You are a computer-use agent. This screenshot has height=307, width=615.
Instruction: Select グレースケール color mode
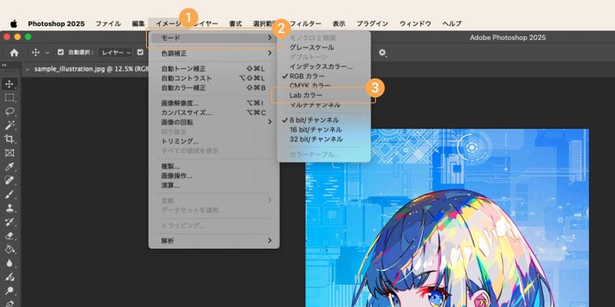(324, 47)
